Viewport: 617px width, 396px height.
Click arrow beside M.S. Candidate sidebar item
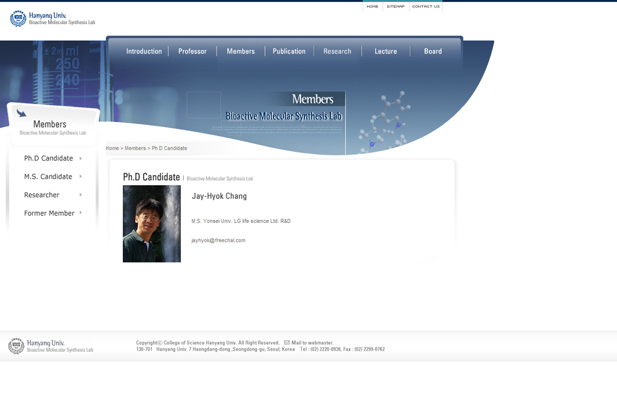click(x=81, y=177)
